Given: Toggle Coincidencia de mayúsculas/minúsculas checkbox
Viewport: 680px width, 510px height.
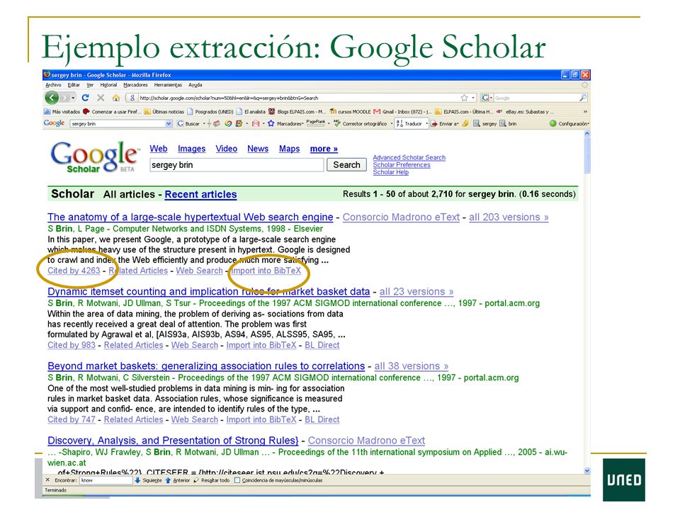Looking at the screenshot, I should 237,480.
